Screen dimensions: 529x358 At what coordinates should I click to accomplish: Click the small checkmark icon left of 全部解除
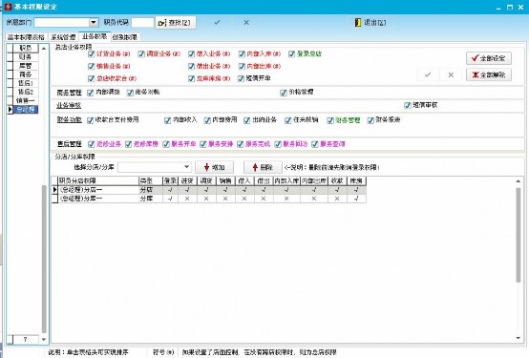click(x=428, y=74)
